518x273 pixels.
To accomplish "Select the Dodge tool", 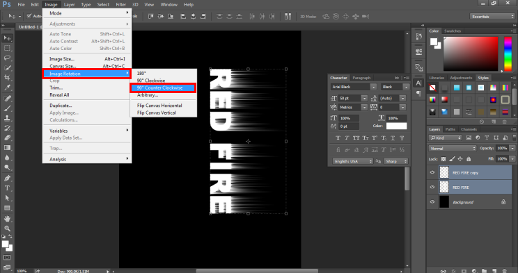I will click(7, 167).
